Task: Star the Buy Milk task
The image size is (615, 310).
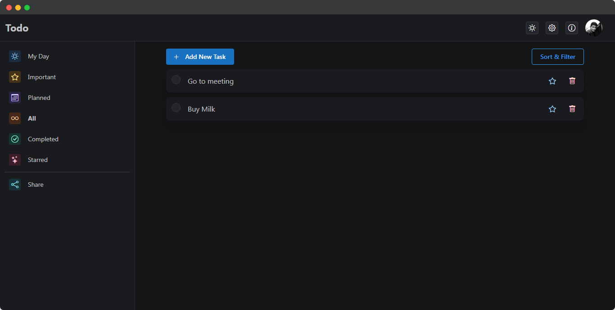Action: (552, 109)
